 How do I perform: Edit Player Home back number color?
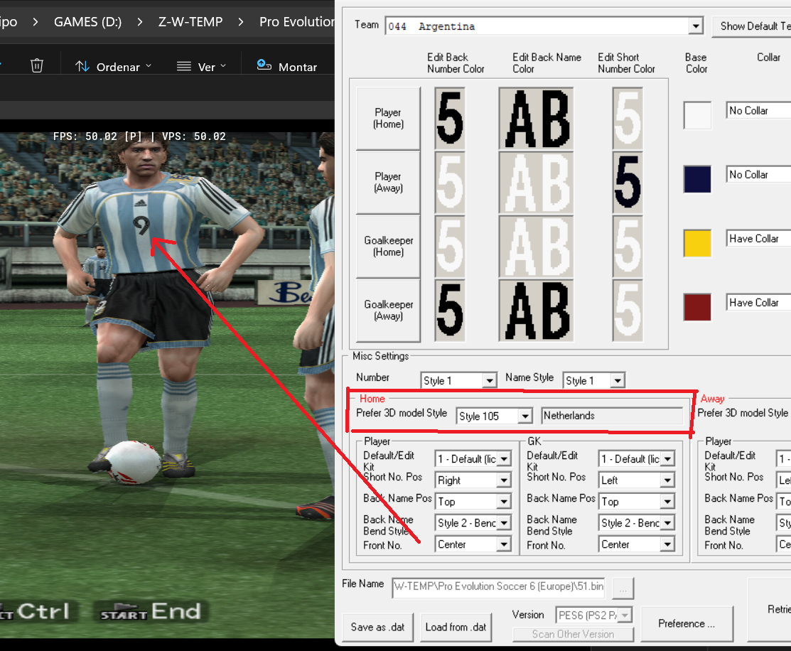[x=450, y=119]
